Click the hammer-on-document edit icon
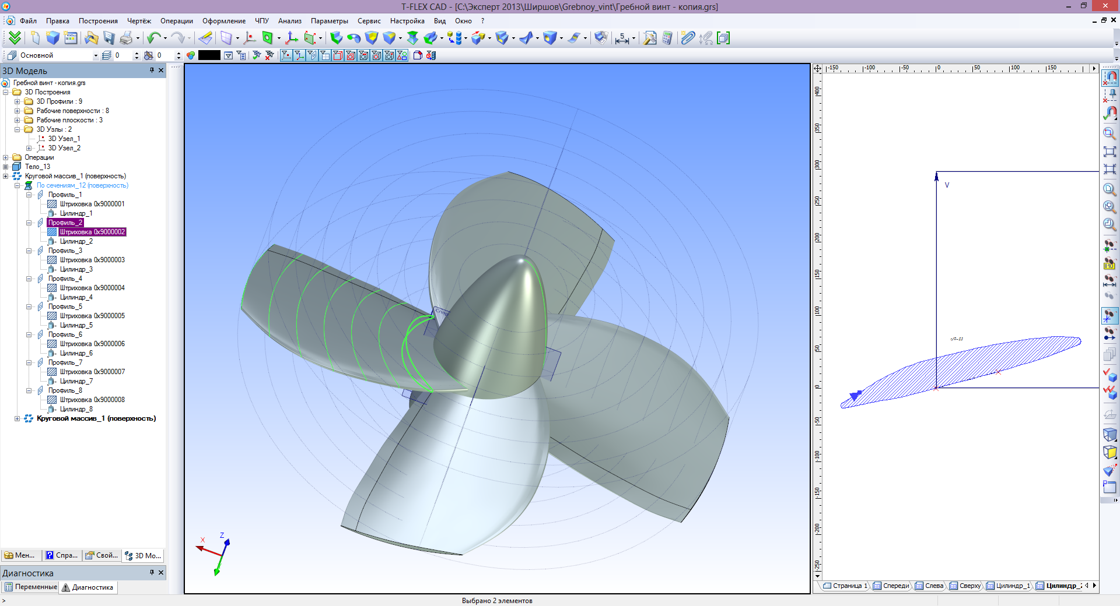The image size is (1120, 606). click(x=649, y=38)
